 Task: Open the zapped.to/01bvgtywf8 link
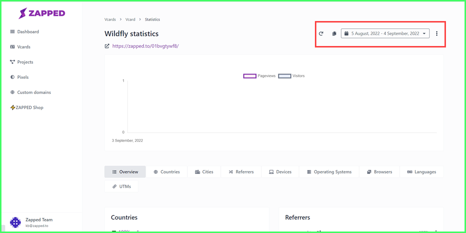(146, 46)
